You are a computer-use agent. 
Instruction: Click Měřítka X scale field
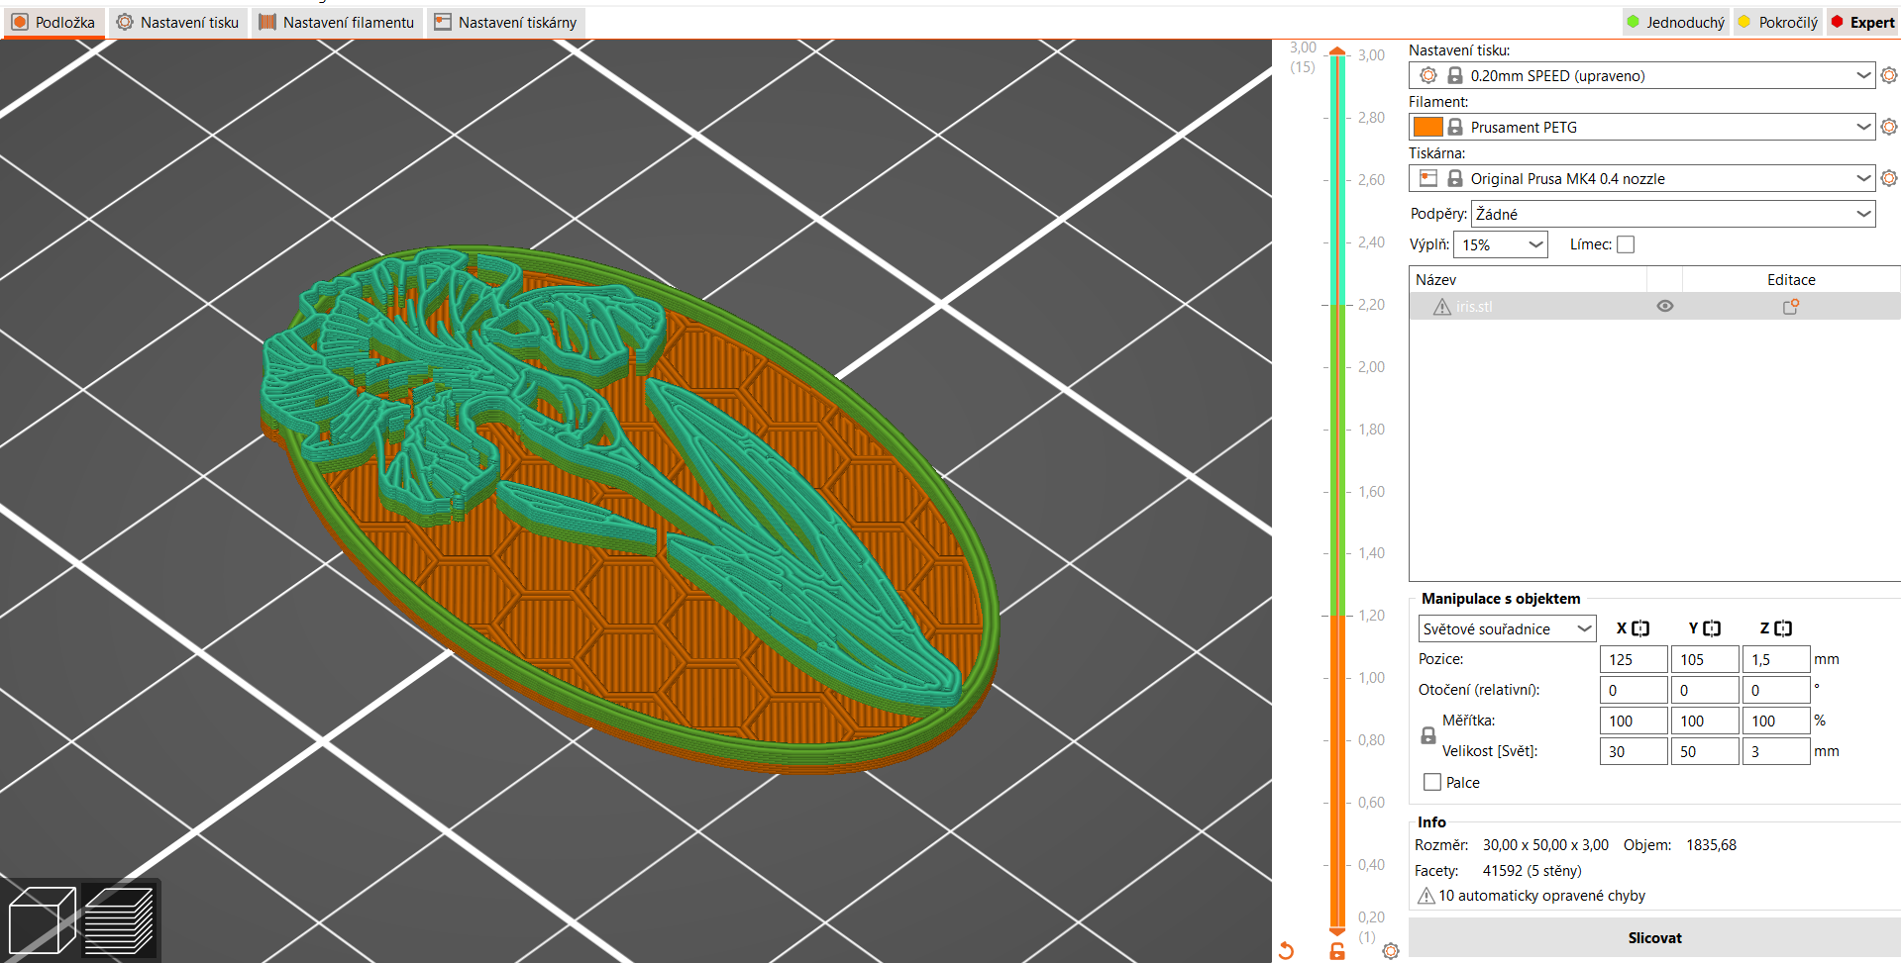1634,721
